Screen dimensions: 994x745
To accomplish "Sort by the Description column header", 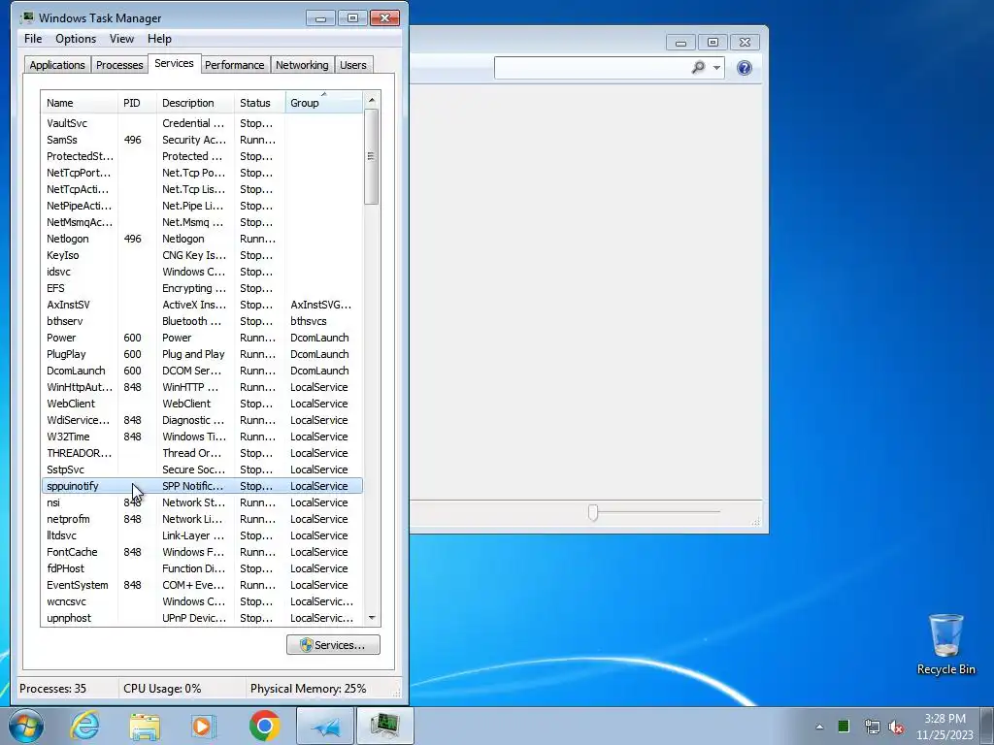I will tap(195, 103).
